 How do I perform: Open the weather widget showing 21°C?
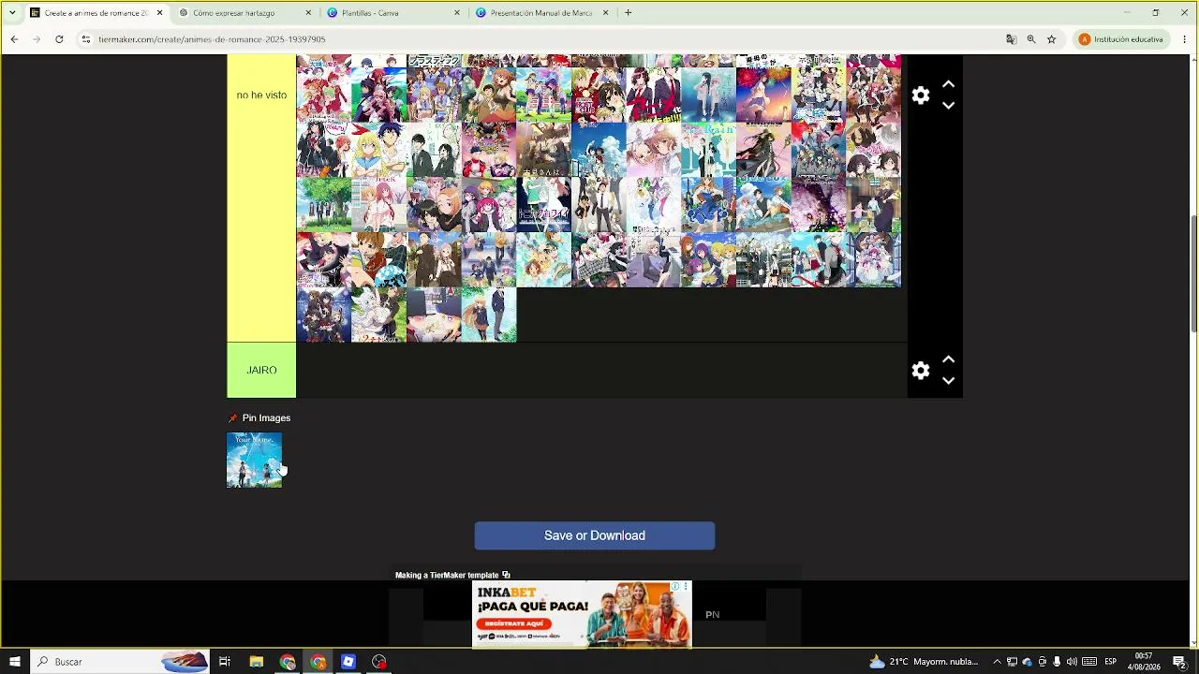(924, 662)
